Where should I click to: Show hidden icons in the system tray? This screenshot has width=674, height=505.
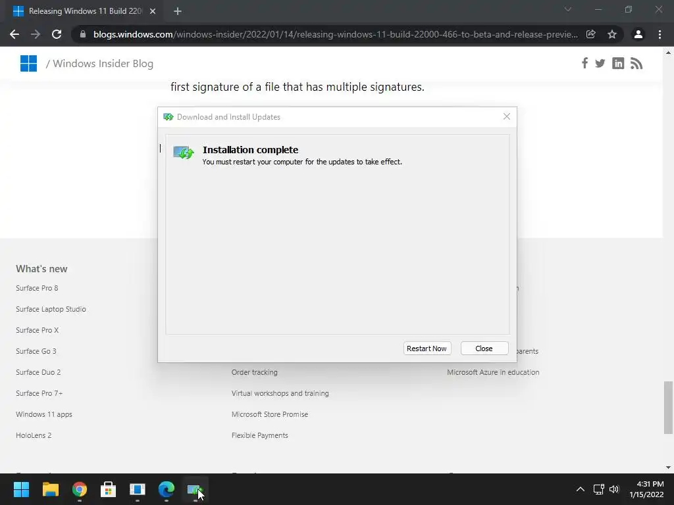point(581,489)
